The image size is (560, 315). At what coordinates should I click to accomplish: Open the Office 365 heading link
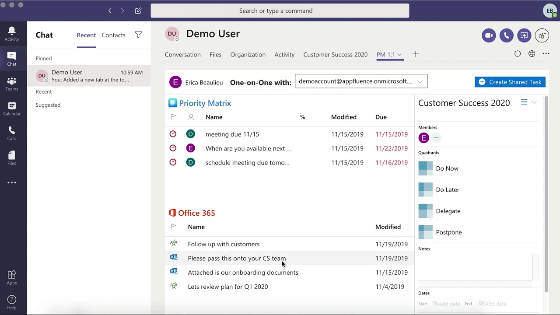[x=196, y=213]
